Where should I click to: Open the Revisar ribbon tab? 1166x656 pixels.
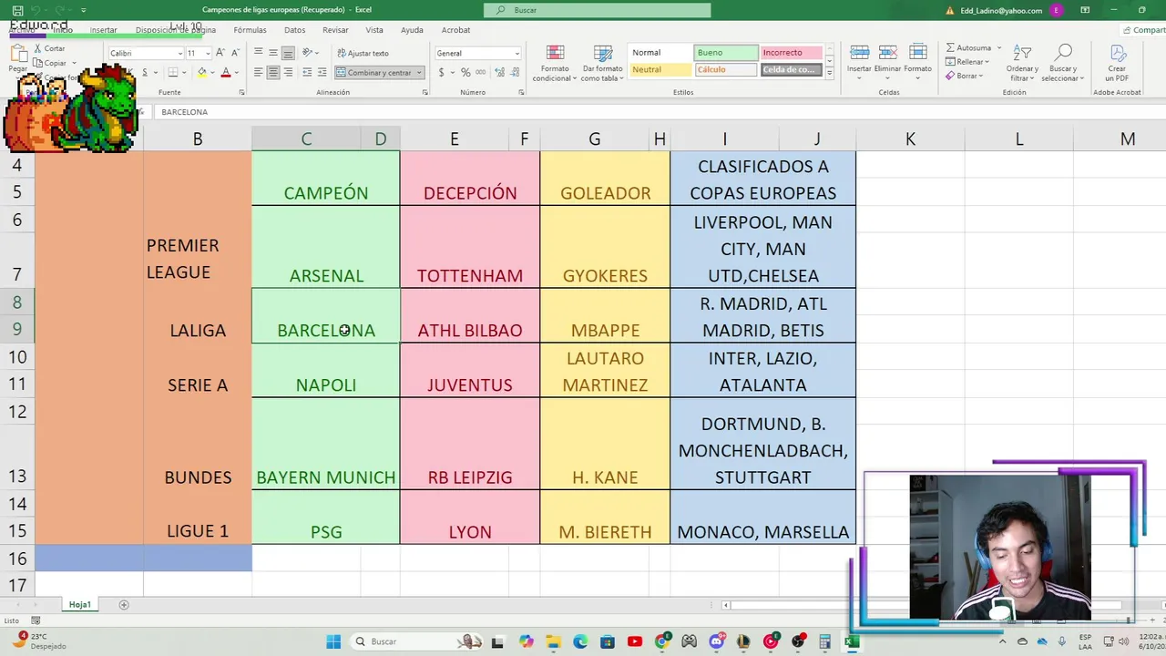335,30
